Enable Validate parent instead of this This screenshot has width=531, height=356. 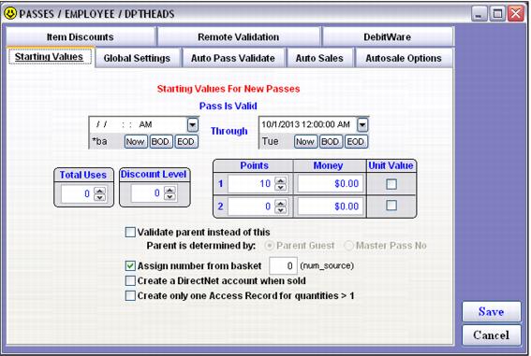[x=130, y=233]
